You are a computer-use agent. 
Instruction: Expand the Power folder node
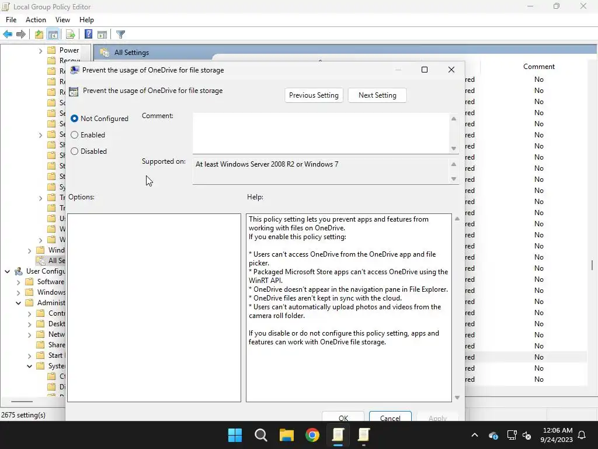coord(40,50)
